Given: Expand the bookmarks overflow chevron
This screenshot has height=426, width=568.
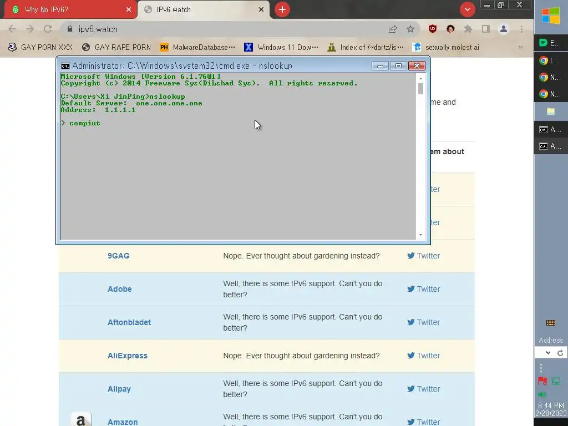Looking at the screenshot, I should coord(520,47).
